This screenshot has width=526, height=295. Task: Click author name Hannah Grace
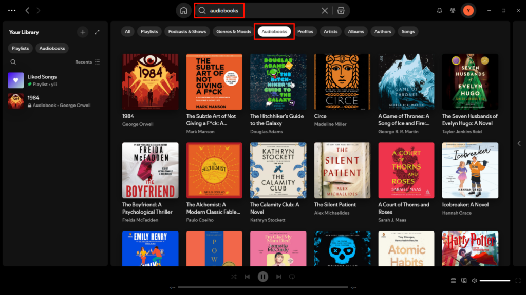(x=457, y=213)
